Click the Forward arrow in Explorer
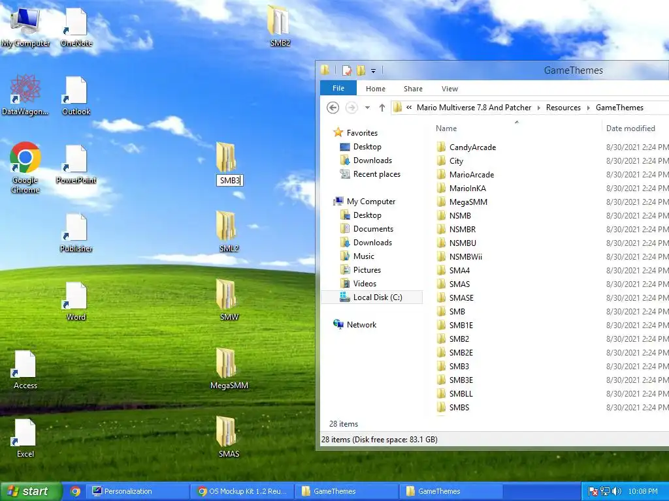The image size is (669, 501). click(351, 108)
